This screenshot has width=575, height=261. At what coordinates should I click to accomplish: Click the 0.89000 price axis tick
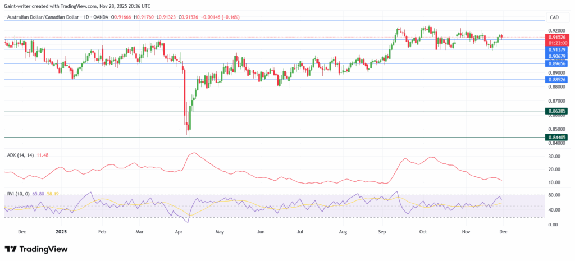click(x=558, y=72)
